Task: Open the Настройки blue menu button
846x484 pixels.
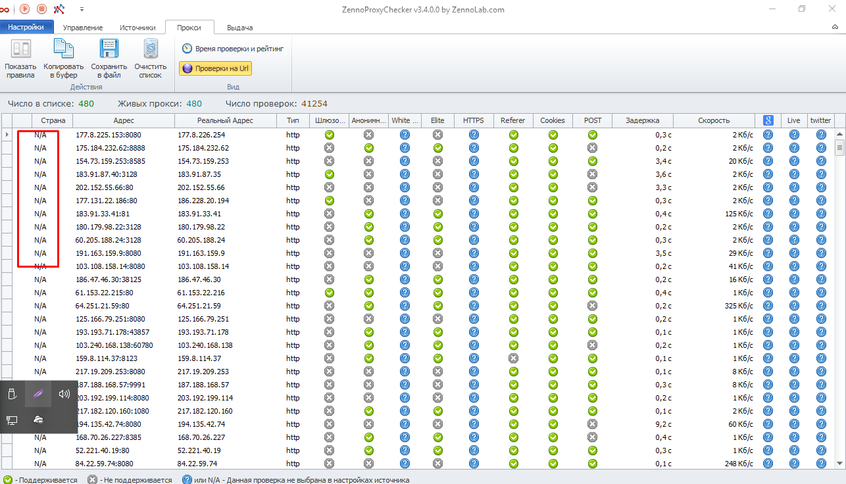Action: pos(26,27)
